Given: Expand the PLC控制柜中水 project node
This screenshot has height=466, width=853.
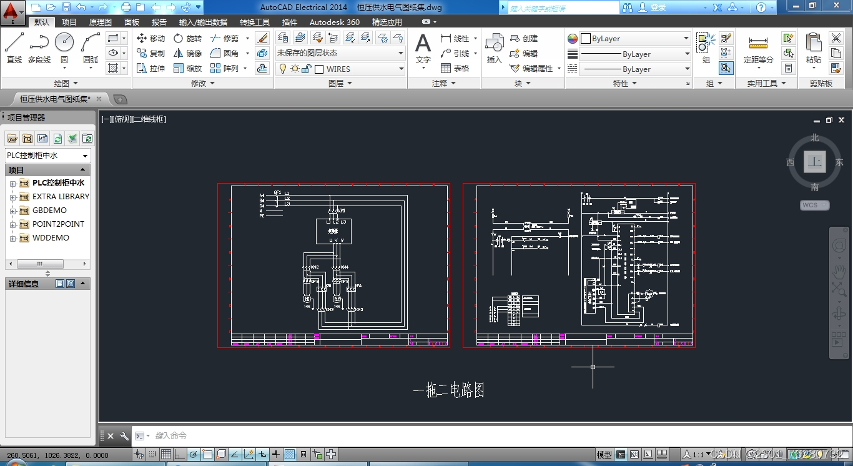Looking at the screenshot, I should click(x=12, y=183).
